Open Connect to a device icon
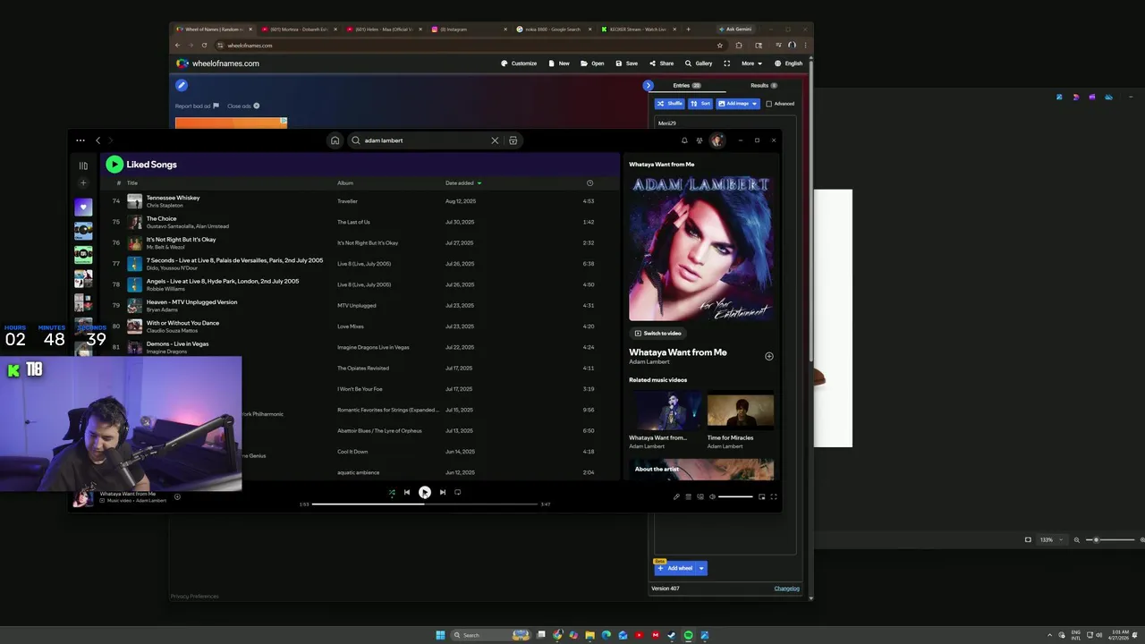 700,496
